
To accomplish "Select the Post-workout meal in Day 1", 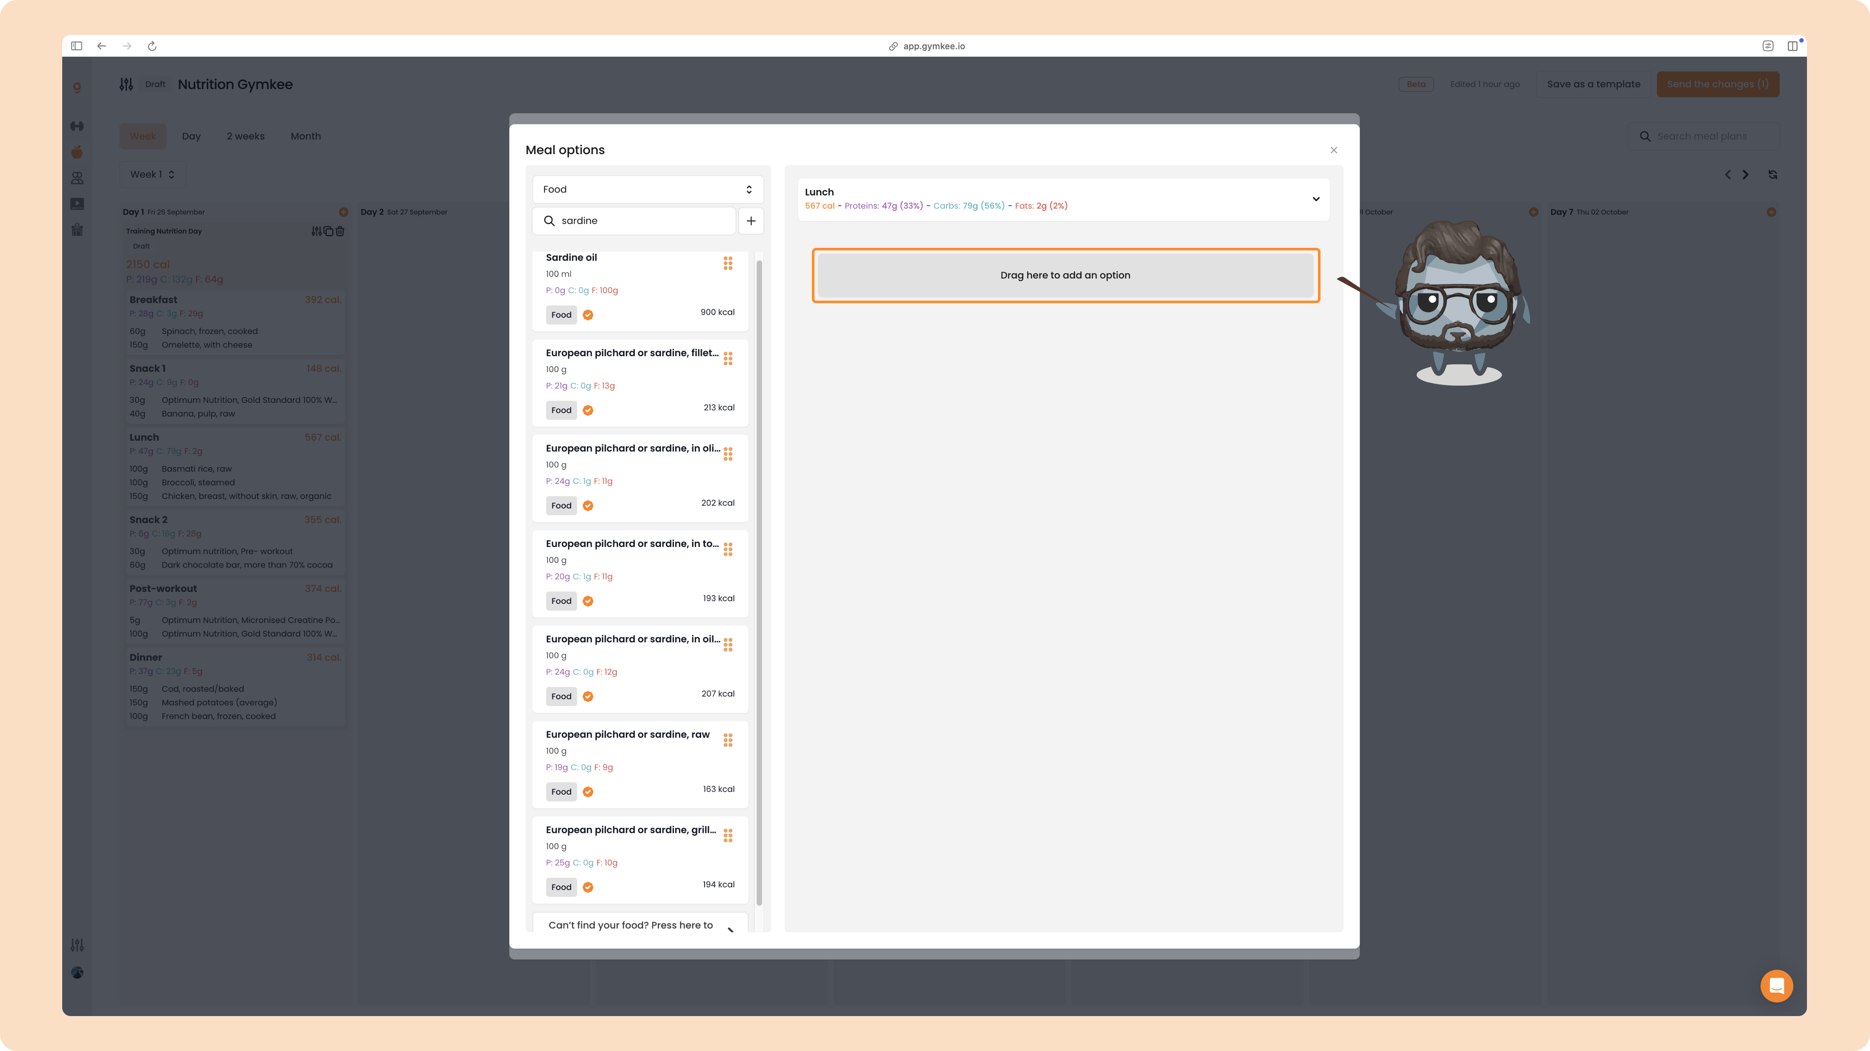I will [234, 610].
